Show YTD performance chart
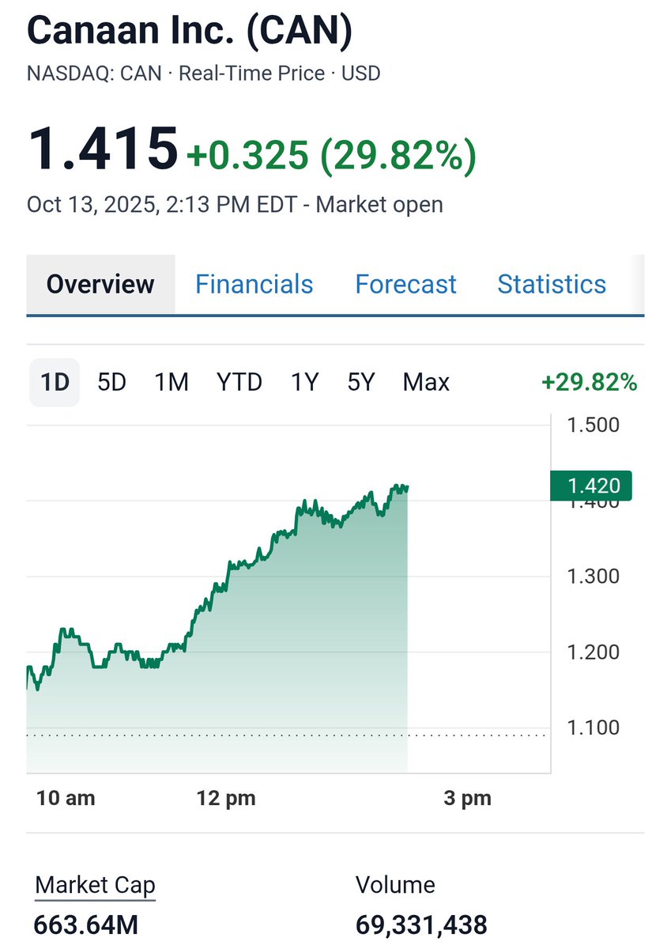The width and height of the screenshot is (652, 949). tap(239, 382)
